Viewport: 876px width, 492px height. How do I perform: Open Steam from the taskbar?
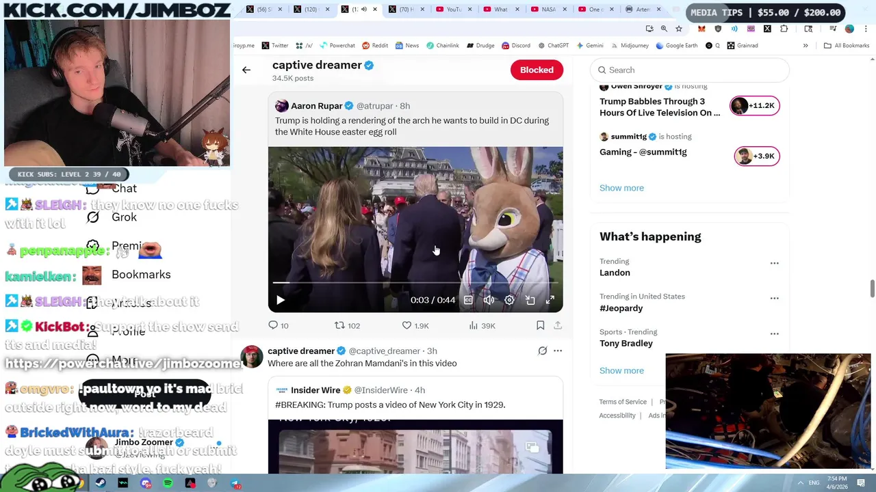(101, 483)
